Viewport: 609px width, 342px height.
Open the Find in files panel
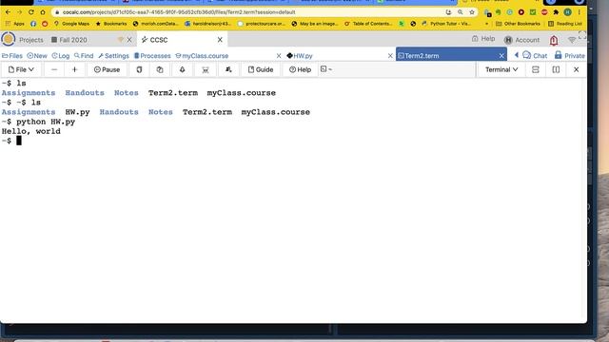tap(84, 56)
